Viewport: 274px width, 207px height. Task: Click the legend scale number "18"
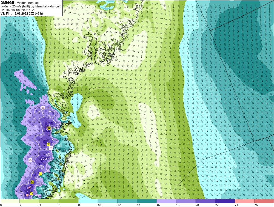pos(178,205)
